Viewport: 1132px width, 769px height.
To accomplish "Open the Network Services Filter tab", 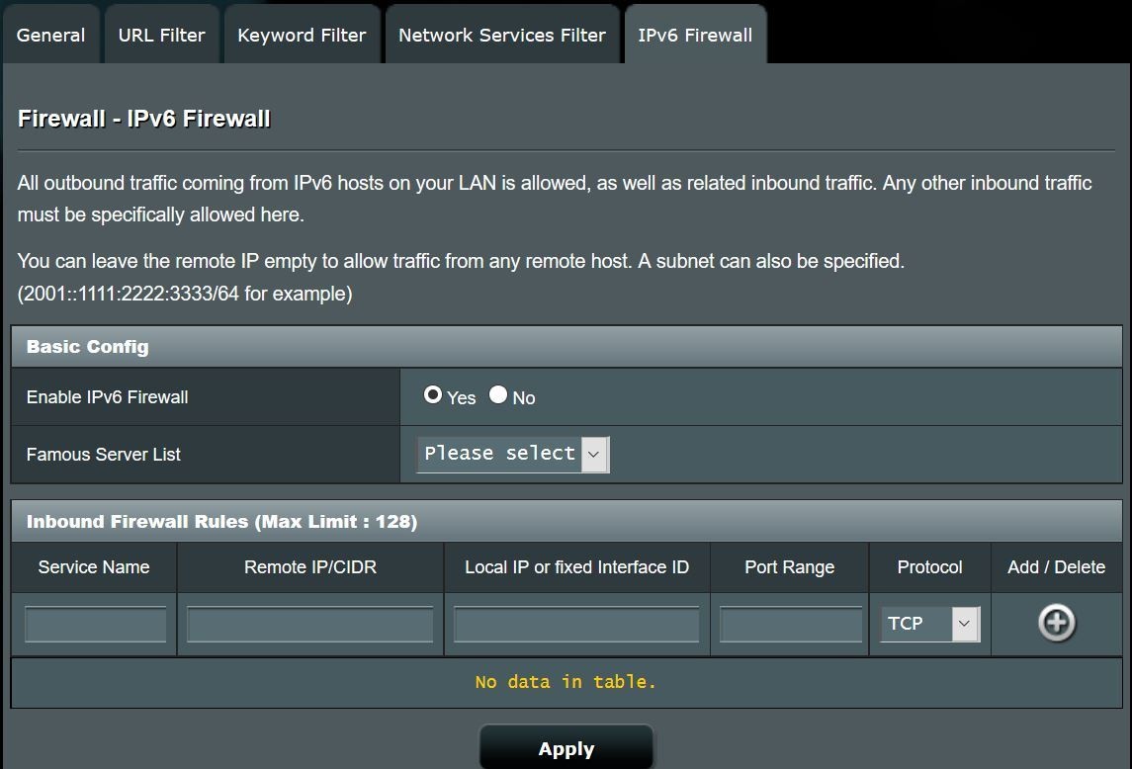I will click(501, 34).
